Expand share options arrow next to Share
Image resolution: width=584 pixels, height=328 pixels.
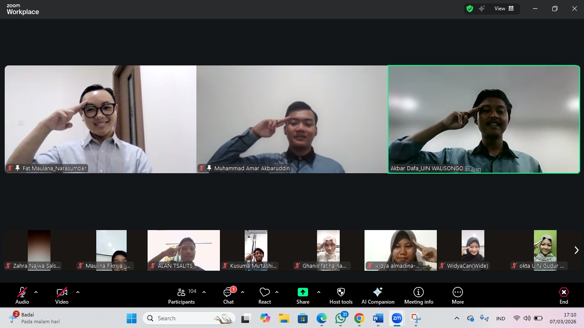[319, 292]
